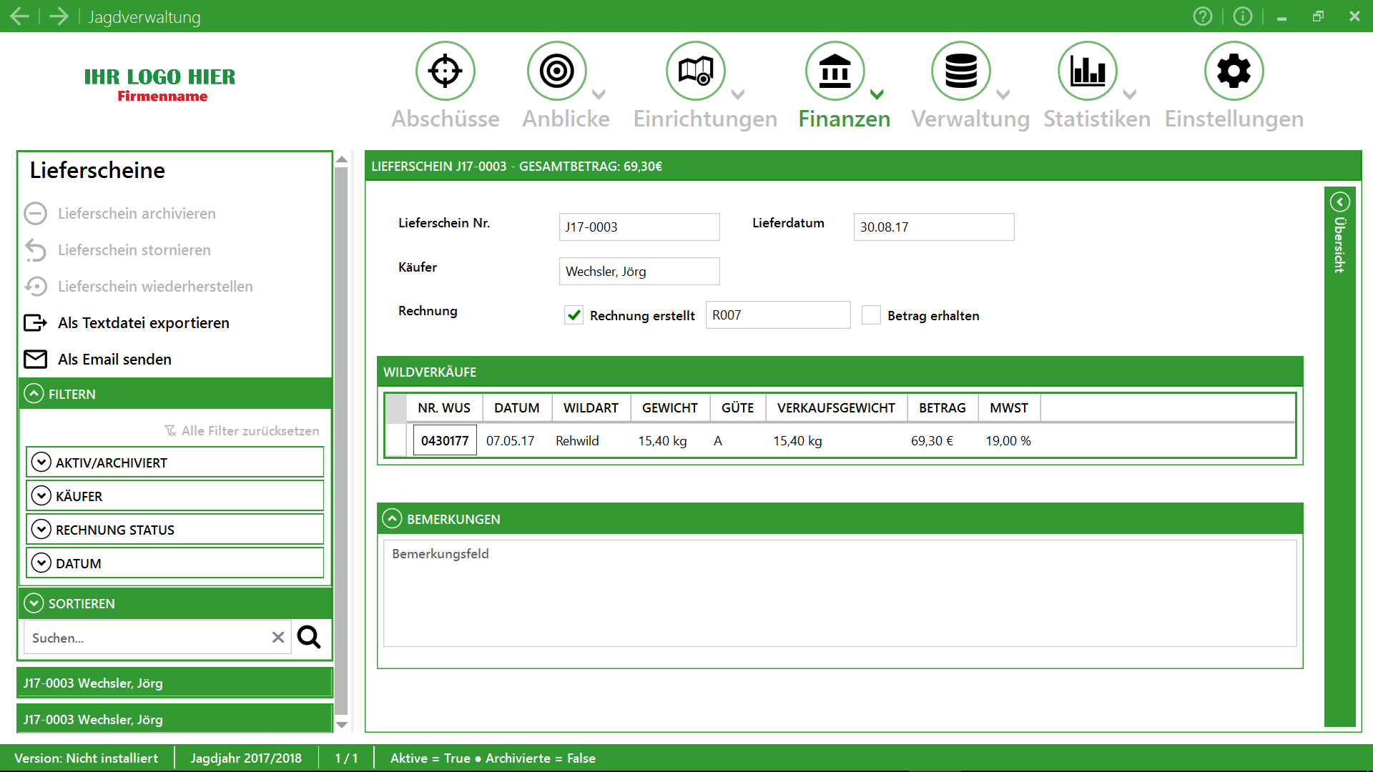The image size is (1373, 772).
Task: Click Alle Filter zurücksetzen
Action: pos(250,430)
